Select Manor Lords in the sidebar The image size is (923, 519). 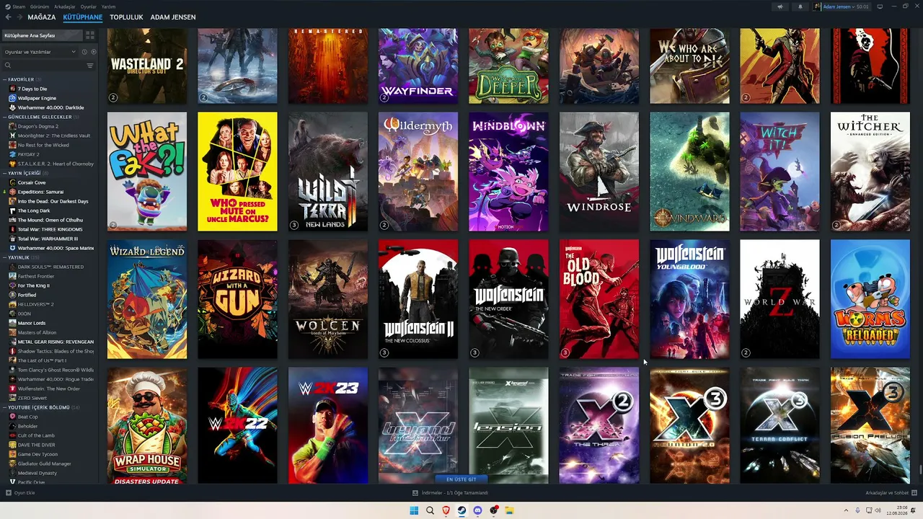[x=33, y=323]
